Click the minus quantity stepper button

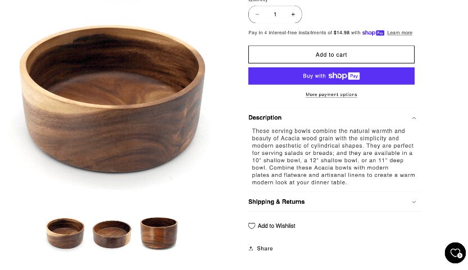257,15
